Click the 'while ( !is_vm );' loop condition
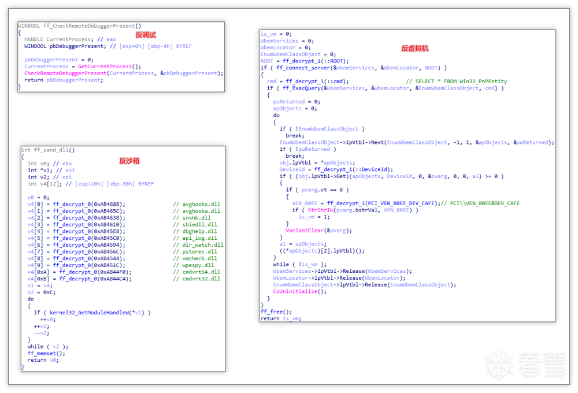The image size is (578, 393). 299,264
